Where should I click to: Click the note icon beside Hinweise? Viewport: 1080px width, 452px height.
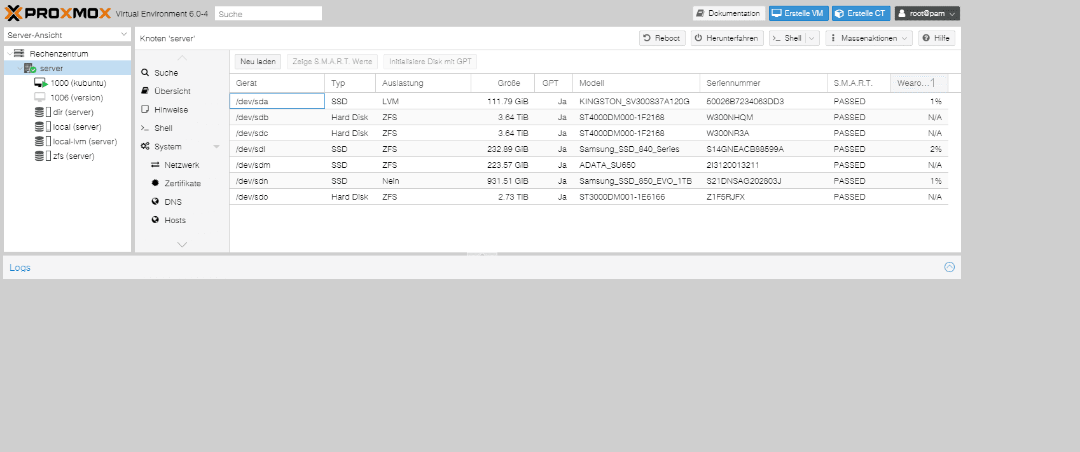(145, 109)
